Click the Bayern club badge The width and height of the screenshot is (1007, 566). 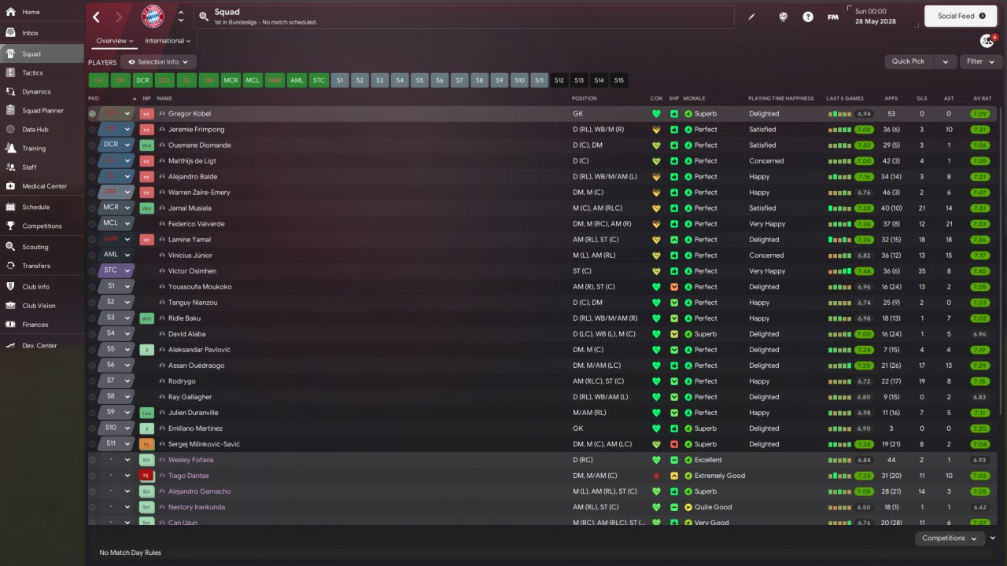[153, 17]
